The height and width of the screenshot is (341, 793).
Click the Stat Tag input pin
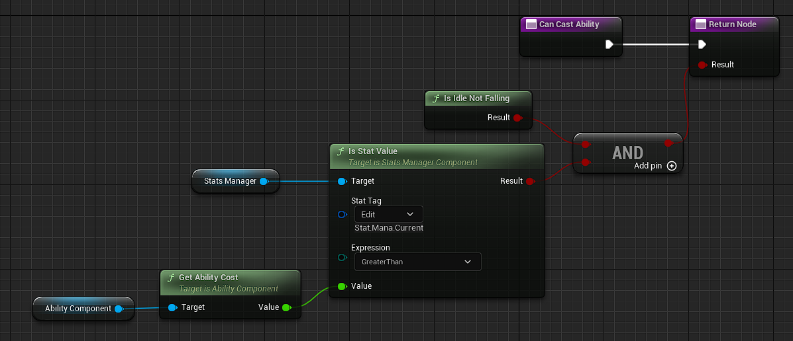[x=342, y=214]
